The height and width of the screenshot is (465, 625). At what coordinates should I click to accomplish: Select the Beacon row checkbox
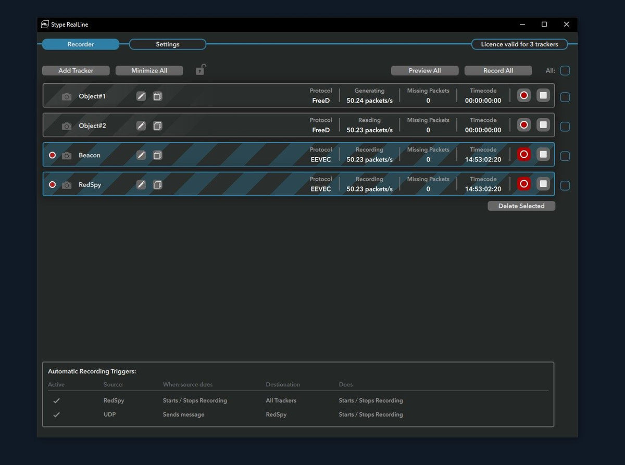click(x=565, y=156)
